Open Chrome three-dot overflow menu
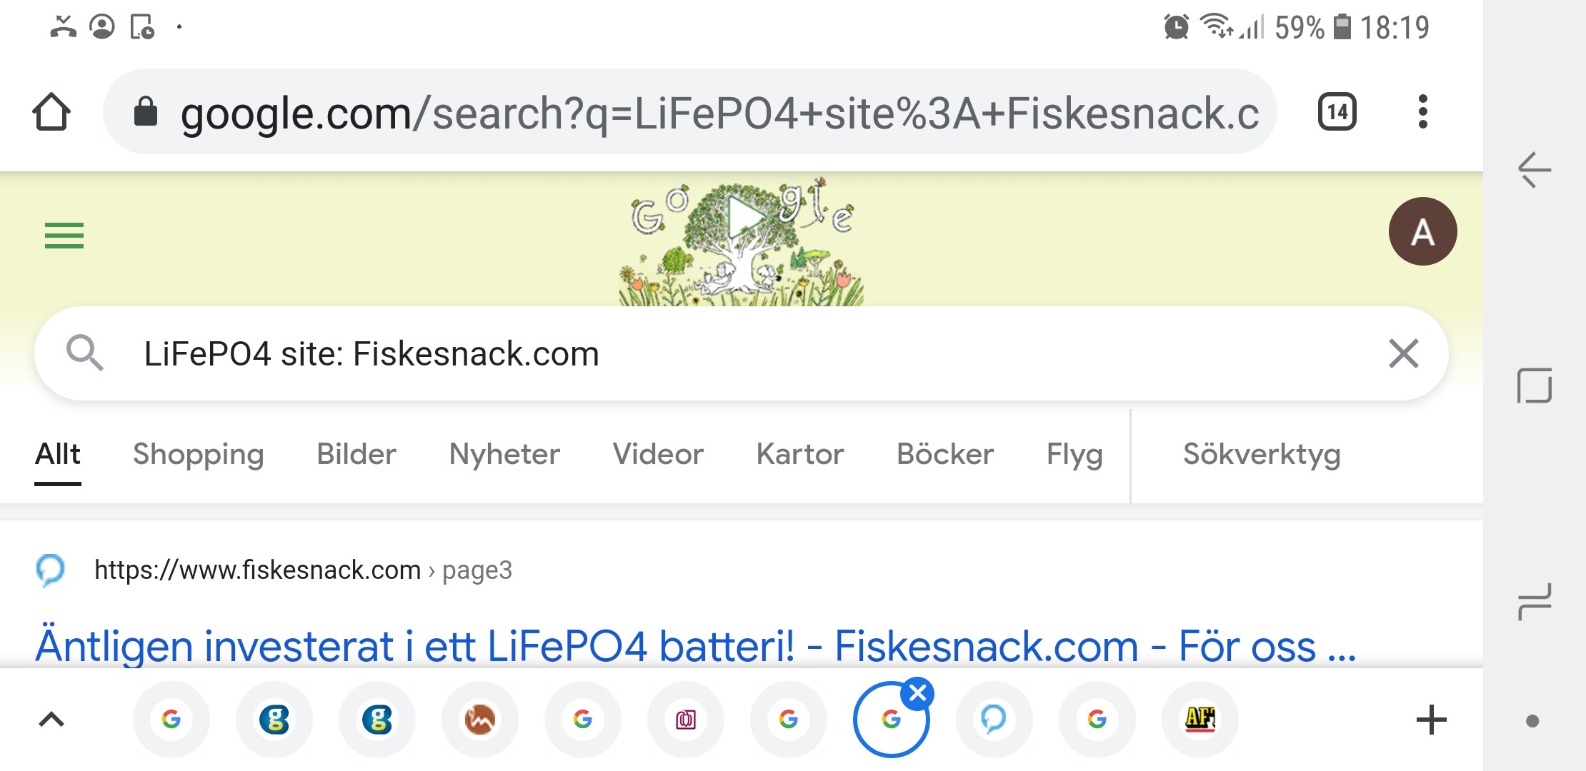This screenshot has height=771, width=1586. pos(1422,112)
